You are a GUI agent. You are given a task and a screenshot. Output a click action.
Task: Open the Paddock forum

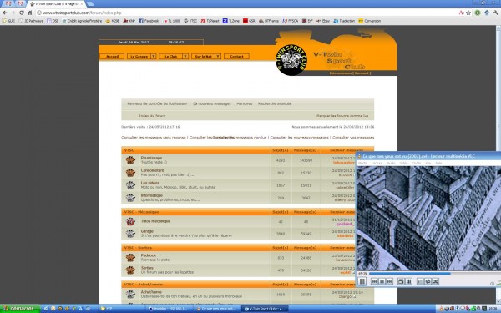(x=149, y=255)
